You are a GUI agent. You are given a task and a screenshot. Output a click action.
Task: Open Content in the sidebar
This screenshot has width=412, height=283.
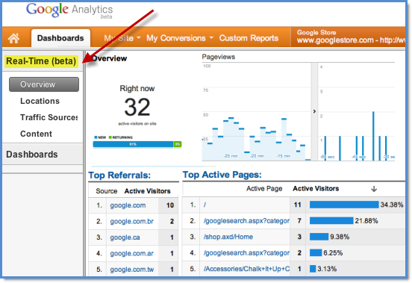click(x=36, y=134)
